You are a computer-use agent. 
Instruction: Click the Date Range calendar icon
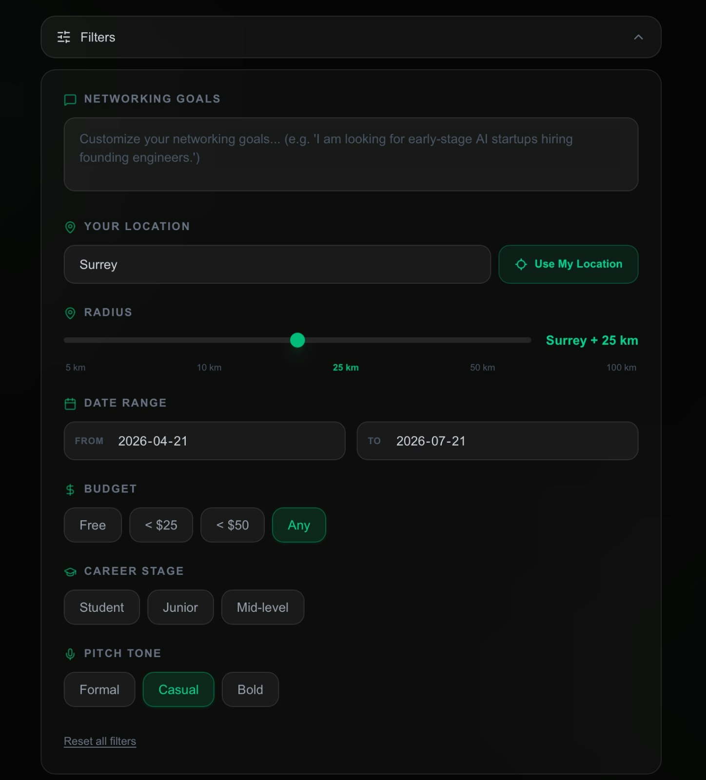[x=70, y=404]
